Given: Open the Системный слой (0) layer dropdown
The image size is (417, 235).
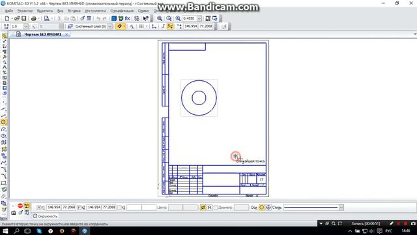Looking at the screenshot, I should pos(110,26).
